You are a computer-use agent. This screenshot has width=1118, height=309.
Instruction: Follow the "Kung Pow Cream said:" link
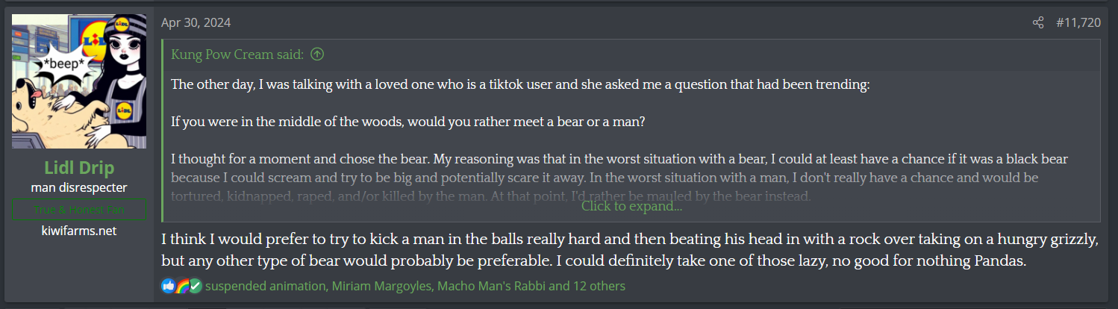tap(238, 54)
